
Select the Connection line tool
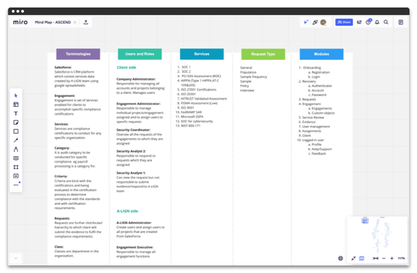tap(16, 140)
